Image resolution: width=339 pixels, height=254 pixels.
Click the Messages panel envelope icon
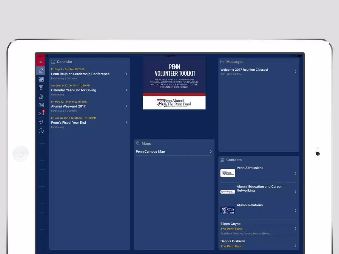pyautogui.click(x=222, y=62)
